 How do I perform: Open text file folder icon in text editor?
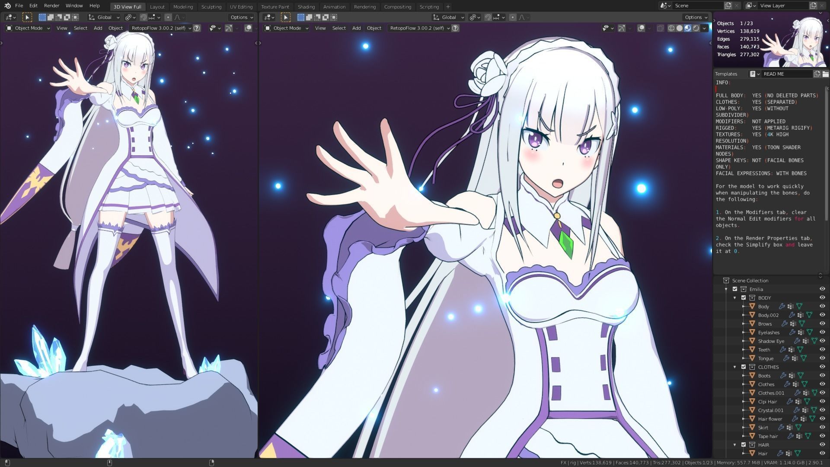pyautogui.click(x=825, y=74)
